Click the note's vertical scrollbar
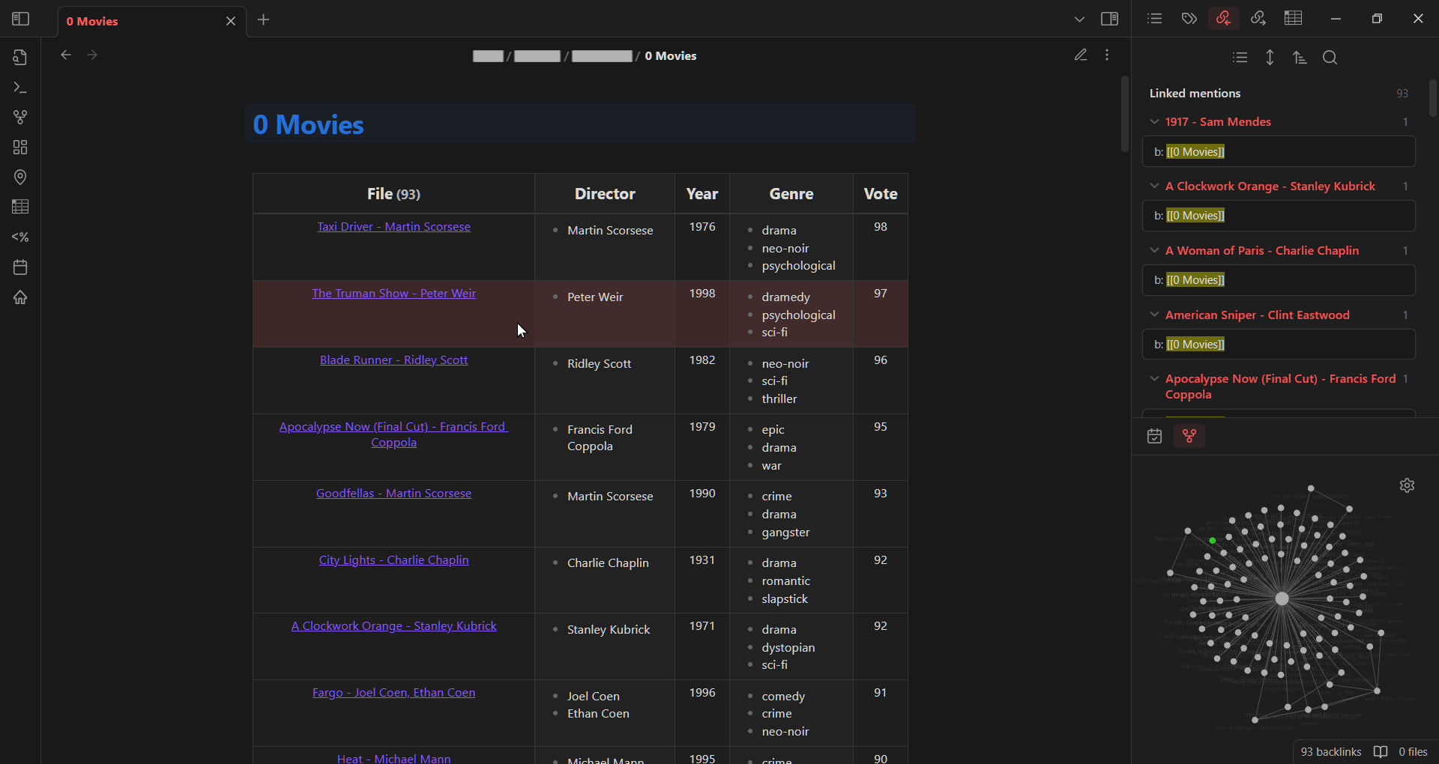Viewport: 1439px width, 764px height. (x=1125, y=114)
